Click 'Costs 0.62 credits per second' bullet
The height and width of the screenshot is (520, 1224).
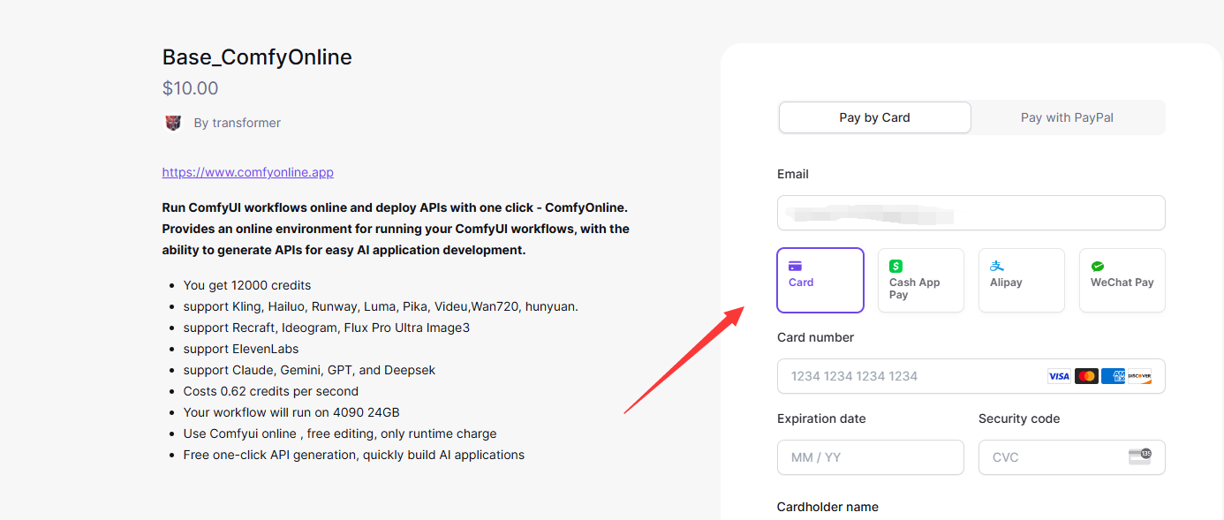coord(271,391)
